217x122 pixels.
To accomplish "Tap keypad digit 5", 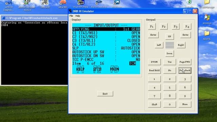I will [x=170, y=87].
